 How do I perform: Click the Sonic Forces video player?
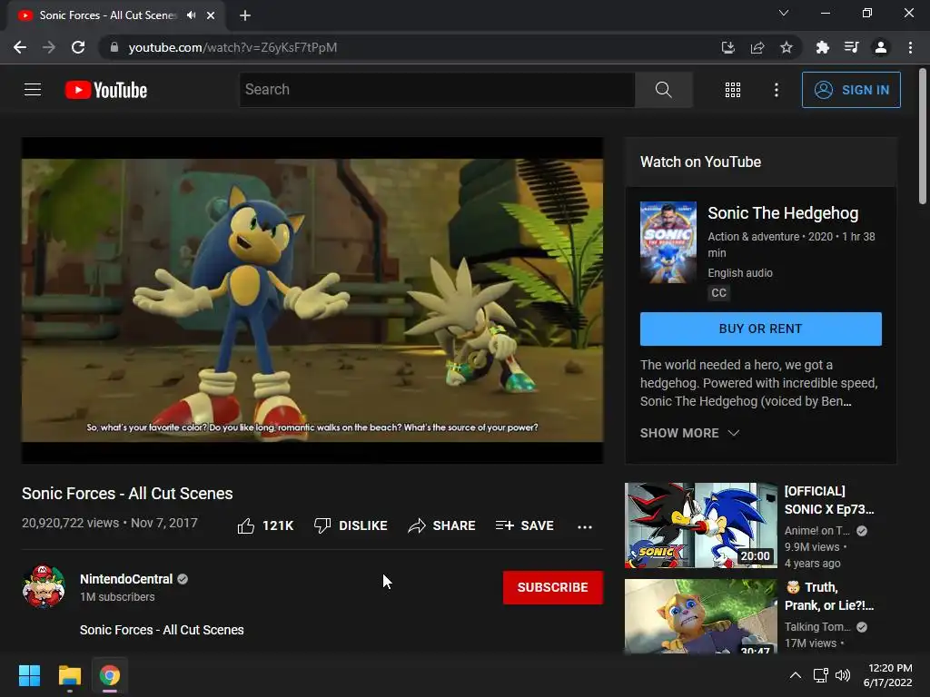pyautogui.click(x=312, y=299)
